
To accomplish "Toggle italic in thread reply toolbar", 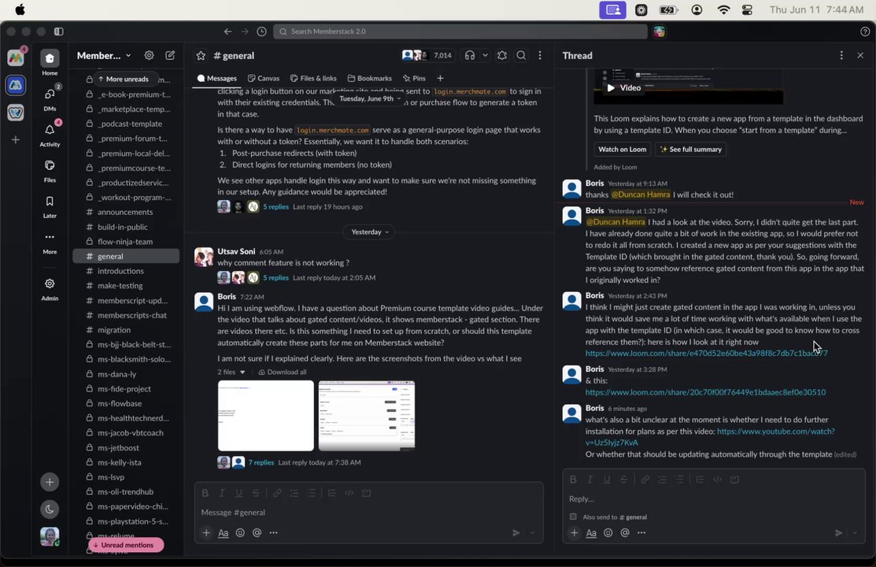I will tap(590, 480).
